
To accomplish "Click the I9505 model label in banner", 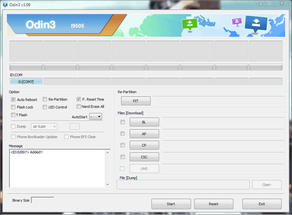I will (x=78, y=26).
